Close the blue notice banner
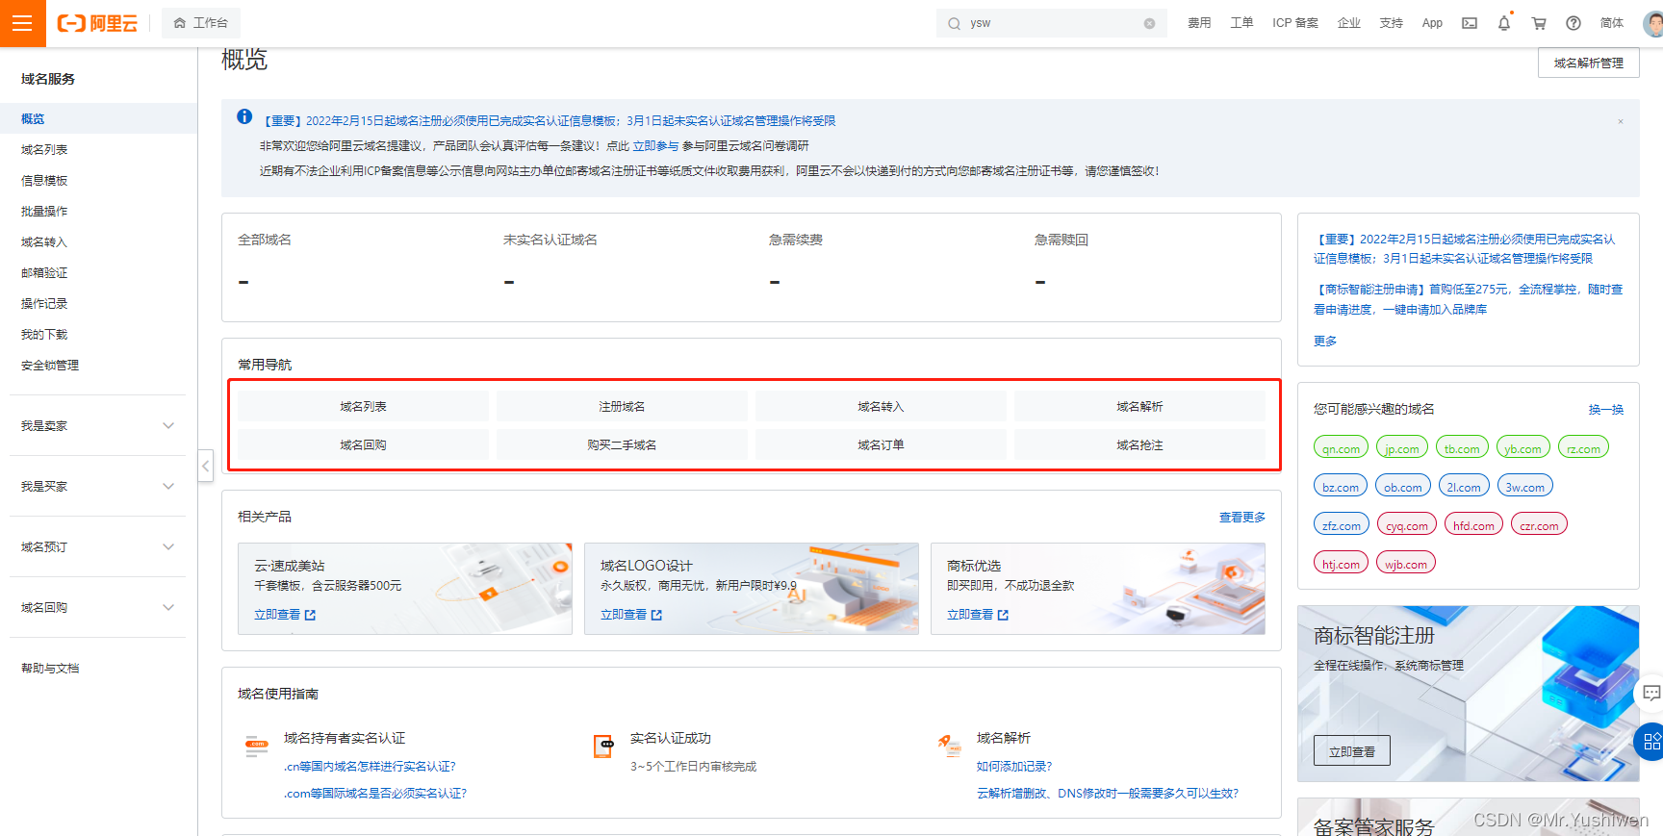This screenshot has height=836, width=1663. tap(1620, 121)
